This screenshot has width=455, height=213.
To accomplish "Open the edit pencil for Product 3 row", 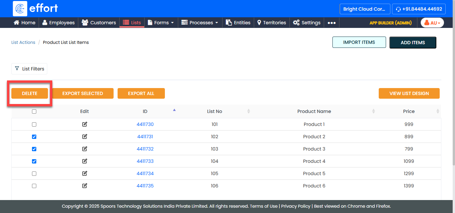I will tap(85, 149).
